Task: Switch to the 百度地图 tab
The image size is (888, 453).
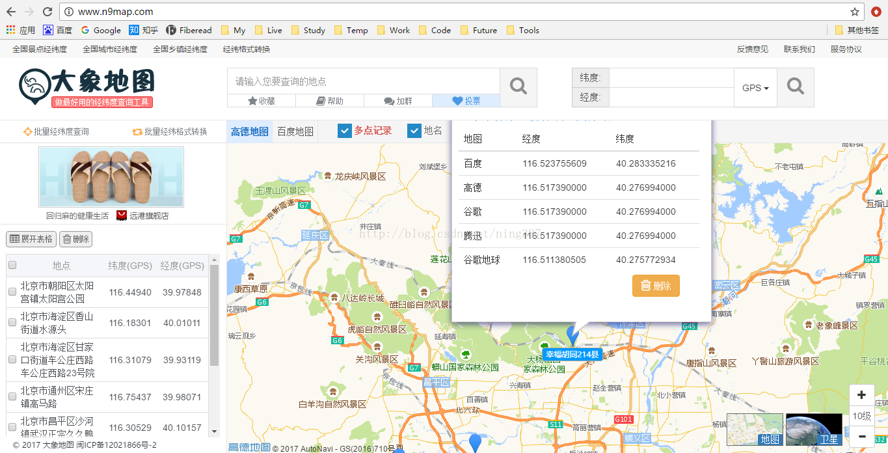Action: (x=295, y=131)
